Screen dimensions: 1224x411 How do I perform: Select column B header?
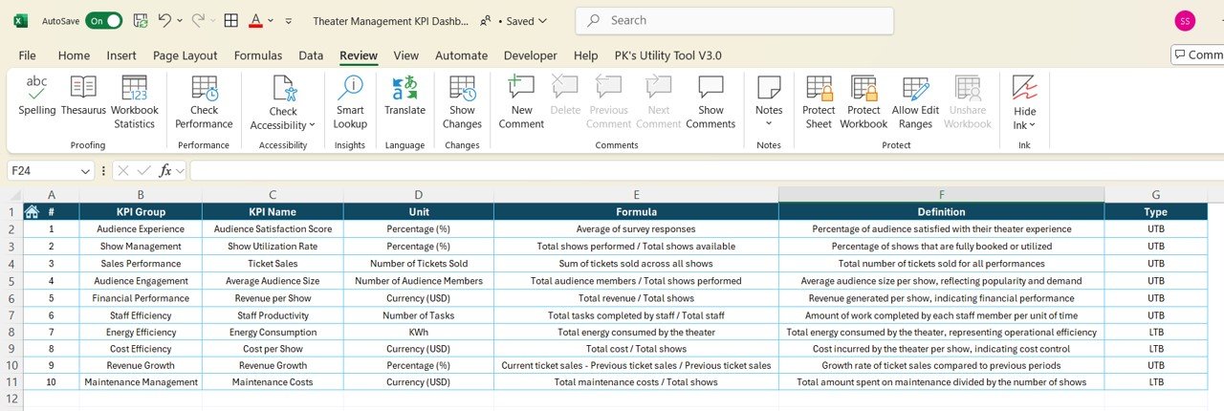(x=141, y=194)
